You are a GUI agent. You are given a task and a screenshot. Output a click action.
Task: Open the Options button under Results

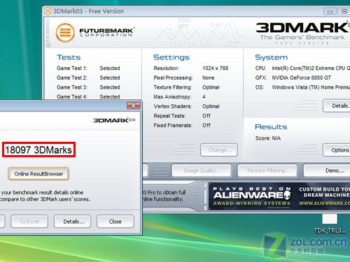(x=337, y=150)
